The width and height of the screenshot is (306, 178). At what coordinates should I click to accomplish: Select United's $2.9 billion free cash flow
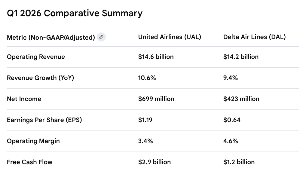[x=155, y=162]
